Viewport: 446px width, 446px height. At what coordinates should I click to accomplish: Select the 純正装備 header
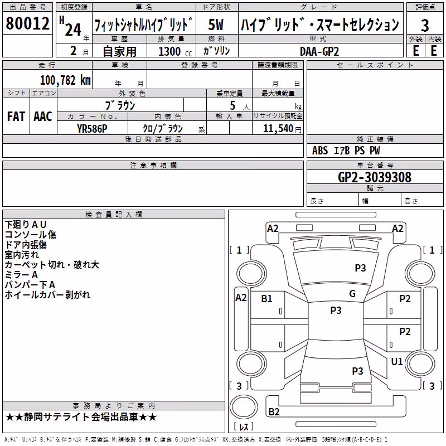point(375,139)
